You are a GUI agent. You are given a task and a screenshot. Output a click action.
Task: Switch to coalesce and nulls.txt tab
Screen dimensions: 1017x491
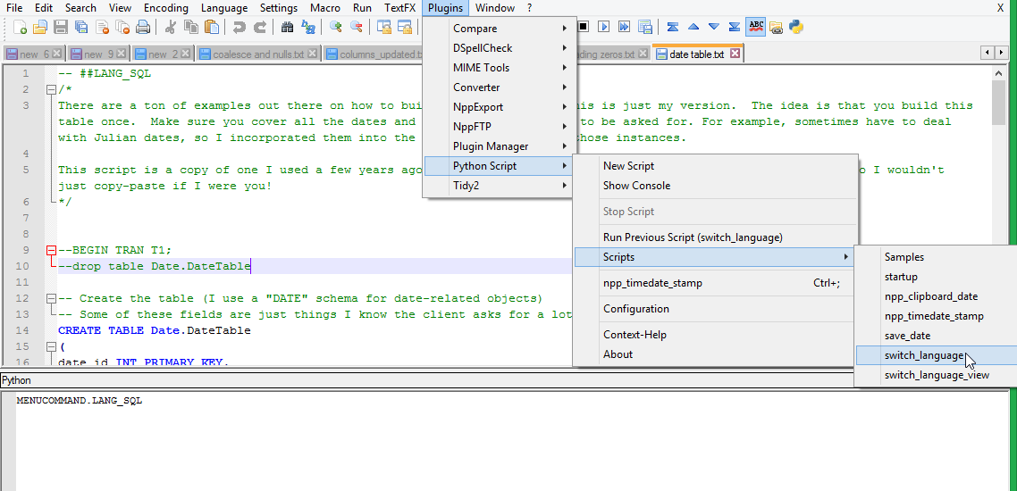click(259, 54)
